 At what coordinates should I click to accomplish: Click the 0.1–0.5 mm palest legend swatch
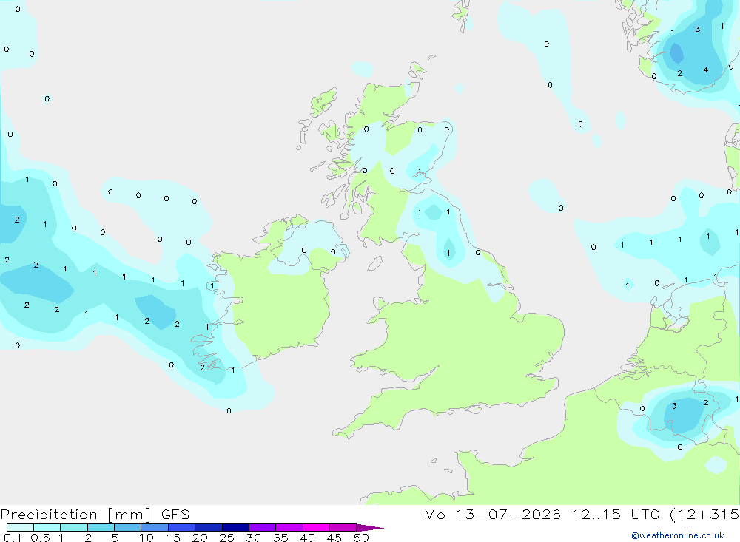(20, 527)
